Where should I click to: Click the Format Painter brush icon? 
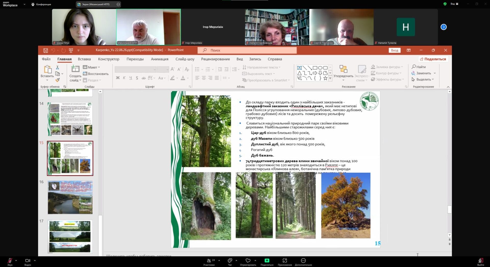[57, 80]
